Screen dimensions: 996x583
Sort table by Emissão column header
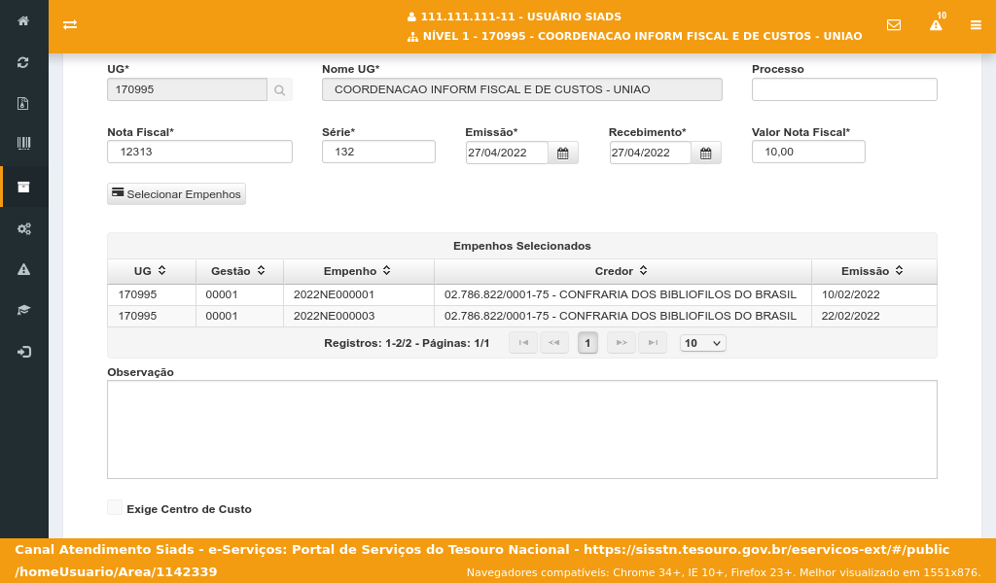(873, 271)
